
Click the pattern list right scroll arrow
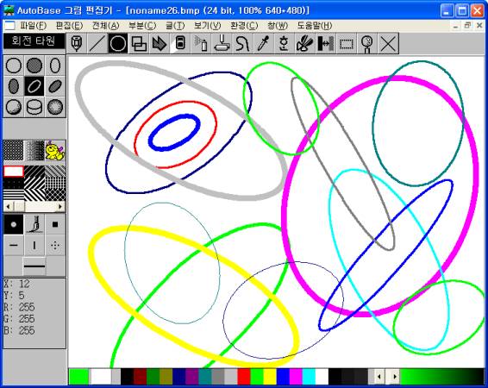point(60,206)
